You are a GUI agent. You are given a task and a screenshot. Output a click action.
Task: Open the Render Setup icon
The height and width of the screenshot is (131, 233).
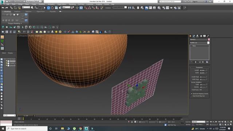pyautogui.click(x=163, y=8)
